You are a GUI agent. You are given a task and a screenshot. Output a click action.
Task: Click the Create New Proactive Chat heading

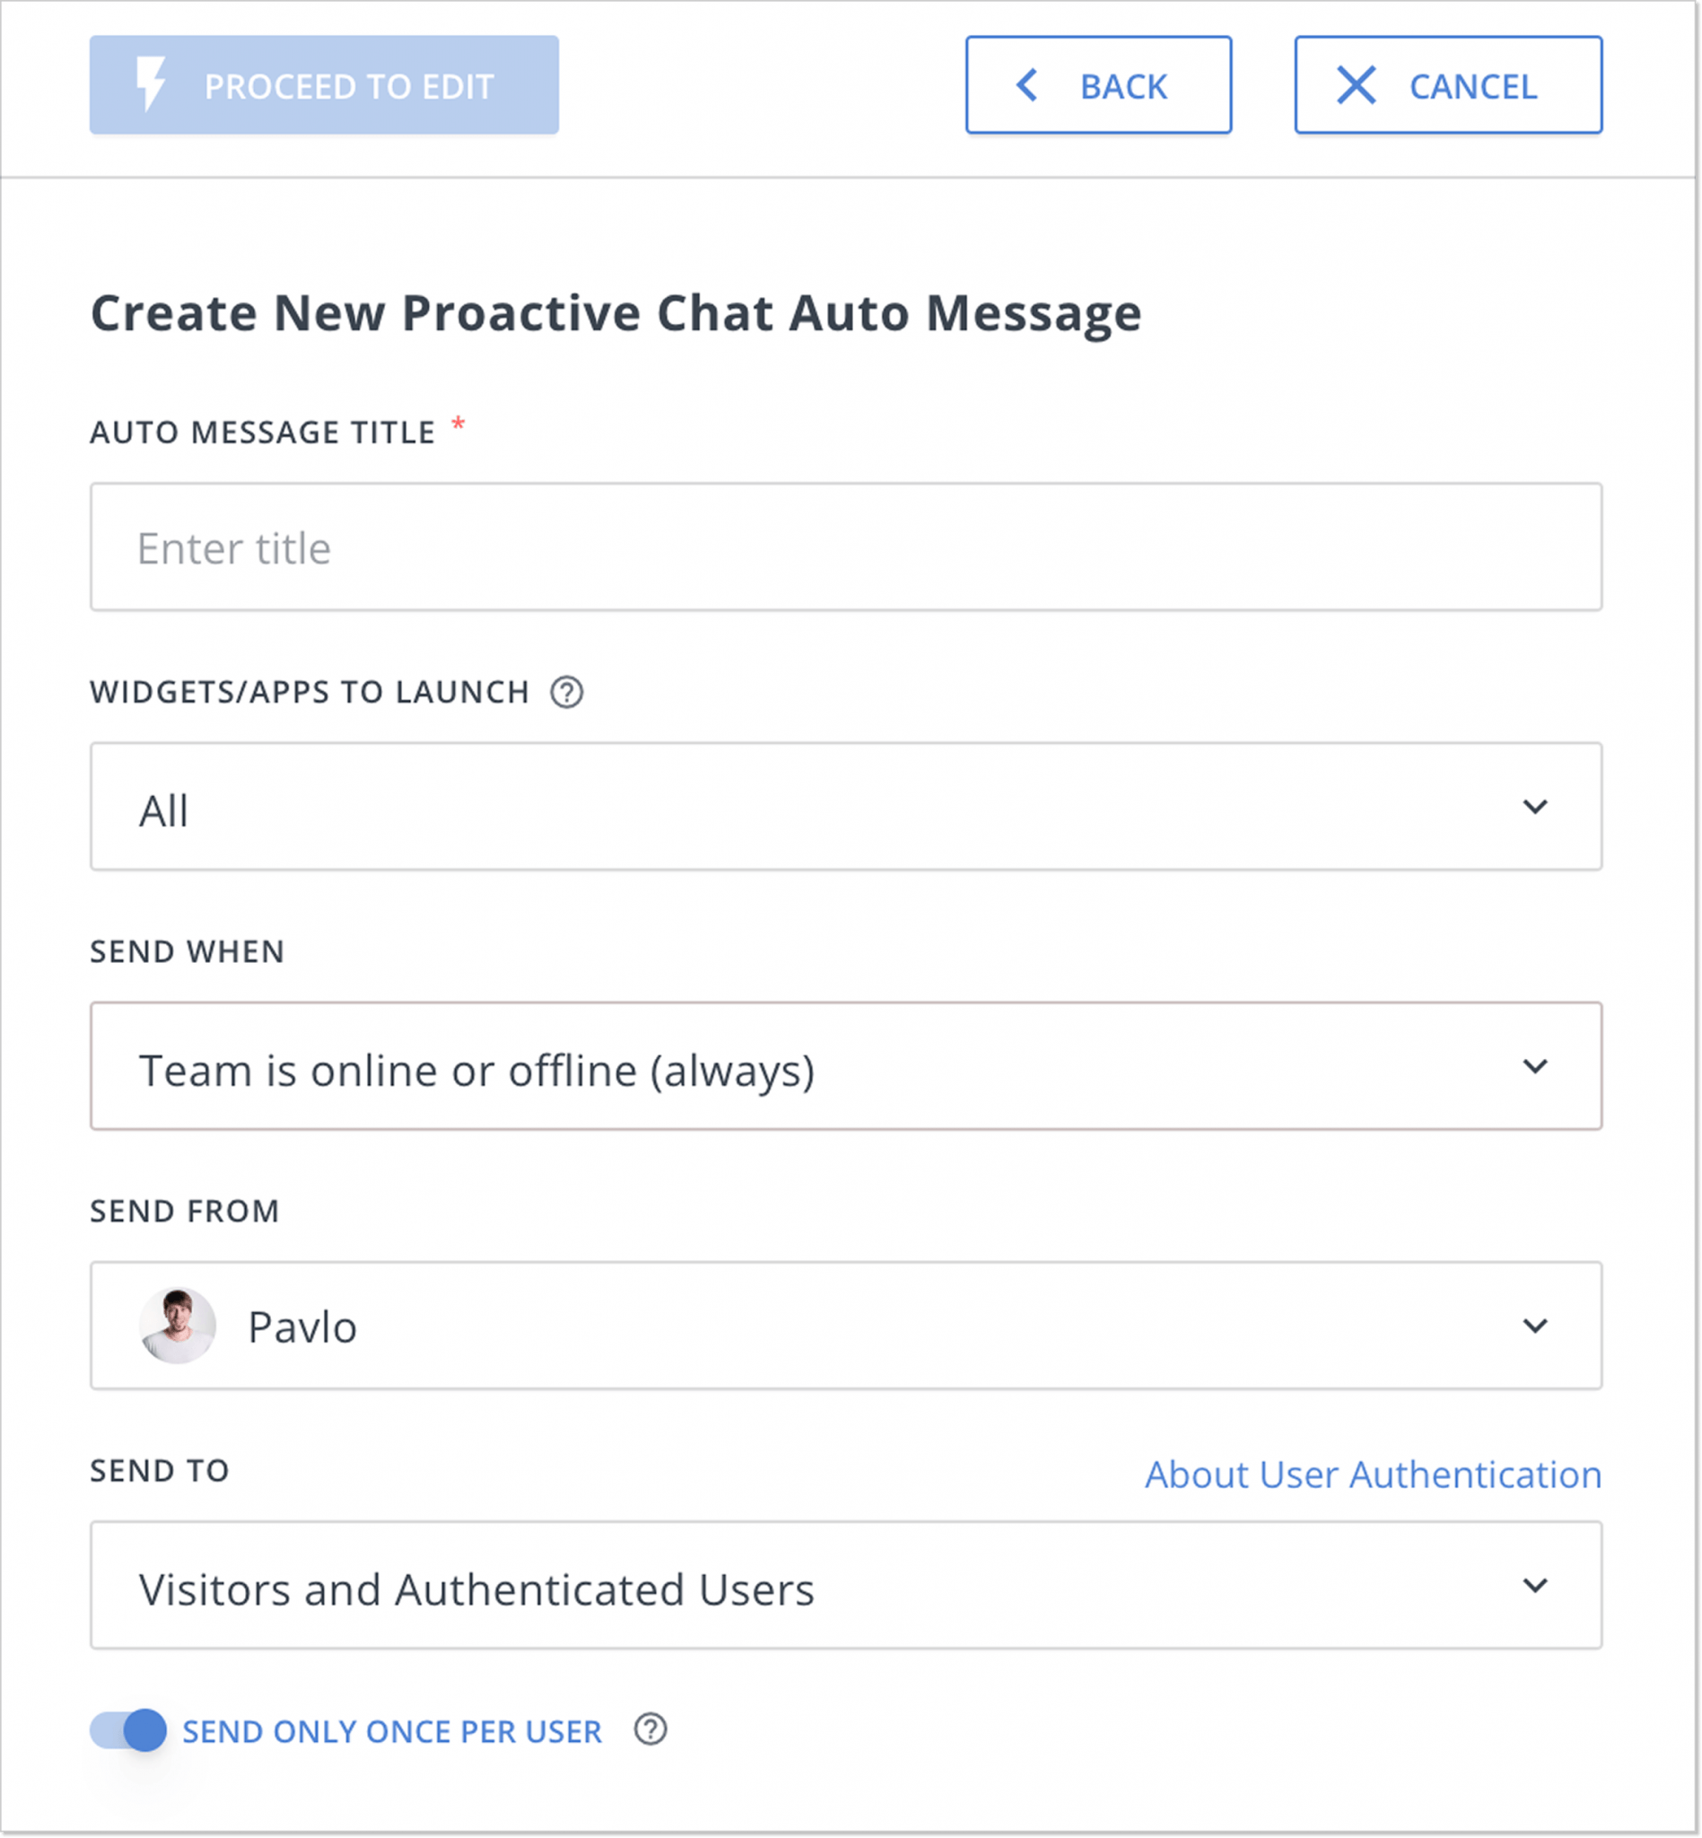pos(615,313)
